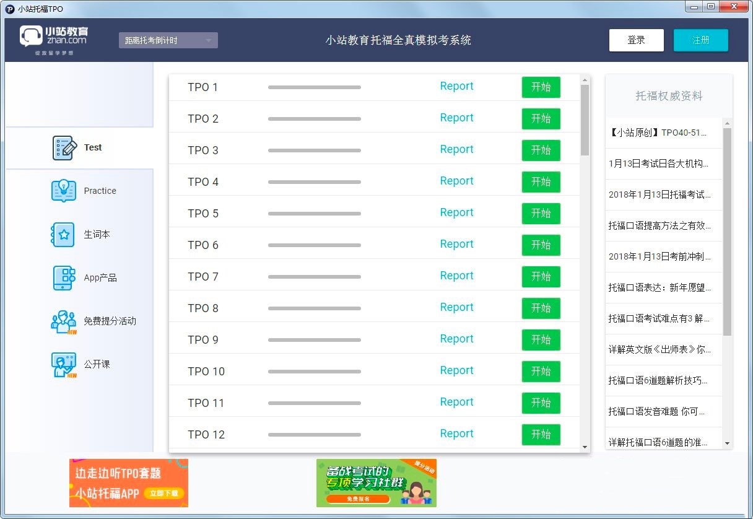Image resolution: width=753 pixels, height=519 pixels.
Task: Click the 公开课 presenter icon
Action: (63, 365)
